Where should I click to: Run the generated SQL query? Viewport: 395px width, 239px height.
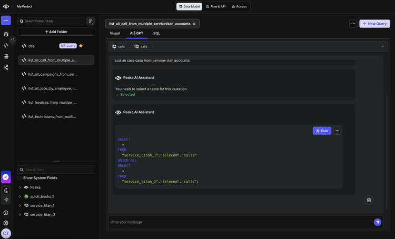pos(322,131)
